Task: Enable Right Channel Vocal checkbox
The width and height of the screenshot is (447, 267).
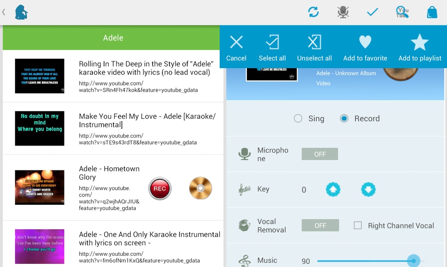Action: click(358, 225)
